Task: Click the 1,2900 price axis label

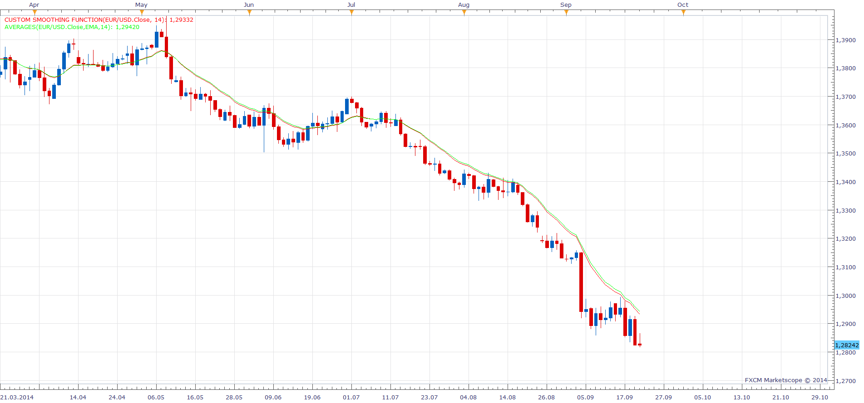Action: point(846,324)
